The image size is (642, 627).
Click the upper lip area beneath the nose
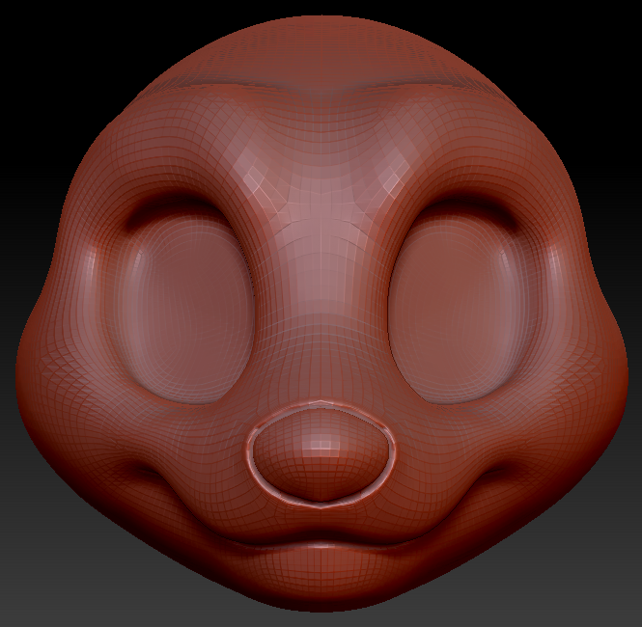321,519
